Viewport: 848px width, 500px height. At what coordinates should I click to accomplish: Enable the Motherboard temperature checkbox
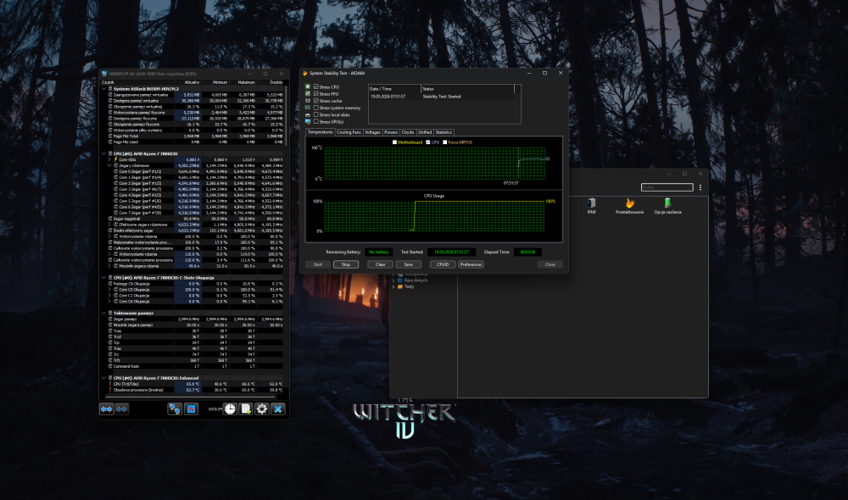point(394,142)
